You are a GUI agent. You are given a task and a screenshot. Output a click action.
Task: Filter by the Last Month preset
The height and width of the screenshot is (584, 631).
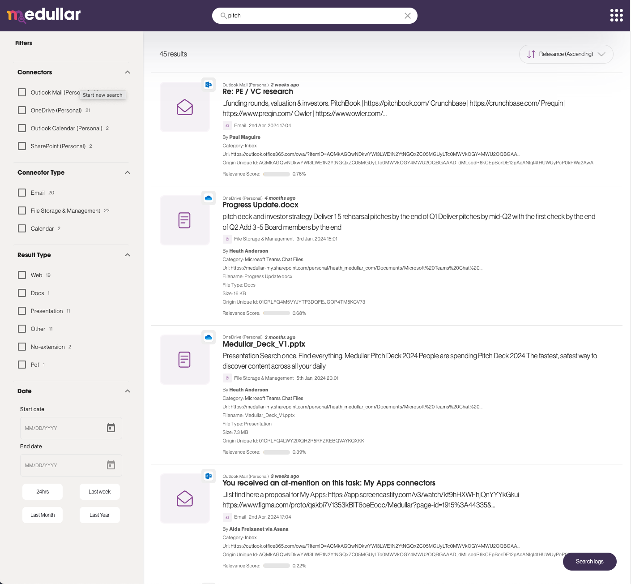pyautogui.click(x=43, y=515)
